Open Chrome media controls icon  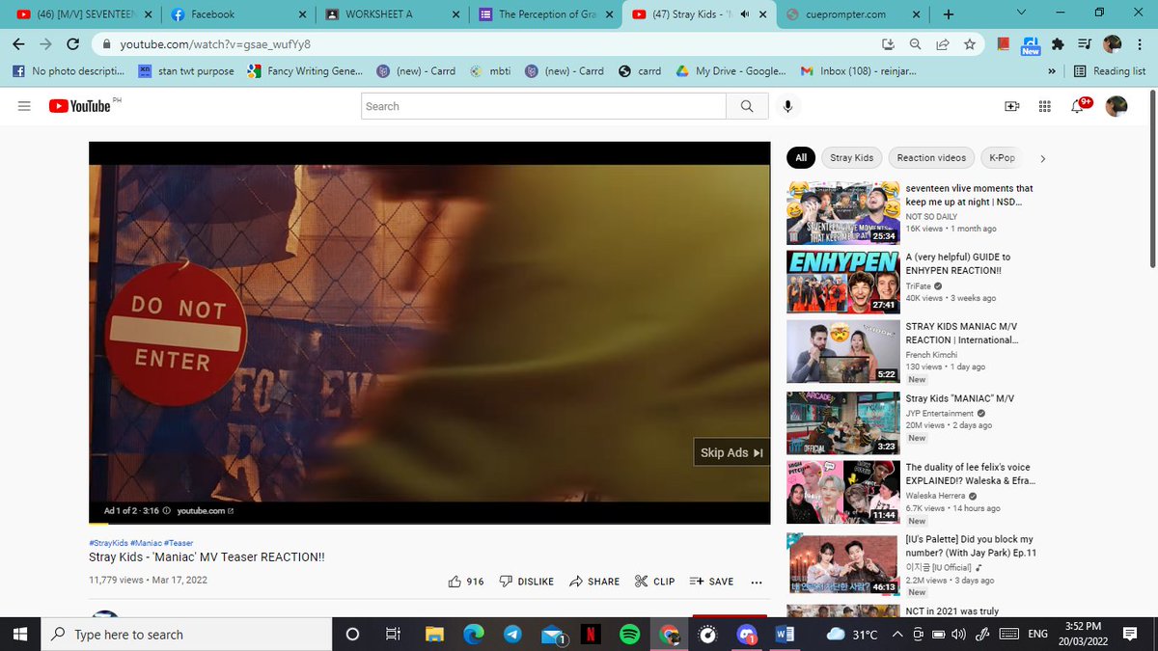tap(1085, 43)
